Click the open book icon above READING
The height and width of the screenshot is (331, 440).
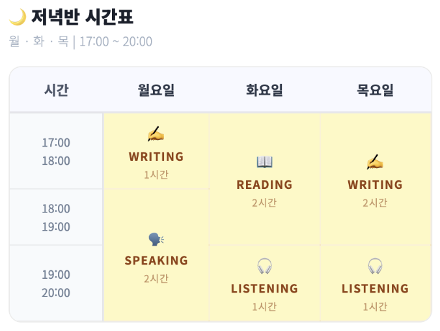(x=264, y=162)
